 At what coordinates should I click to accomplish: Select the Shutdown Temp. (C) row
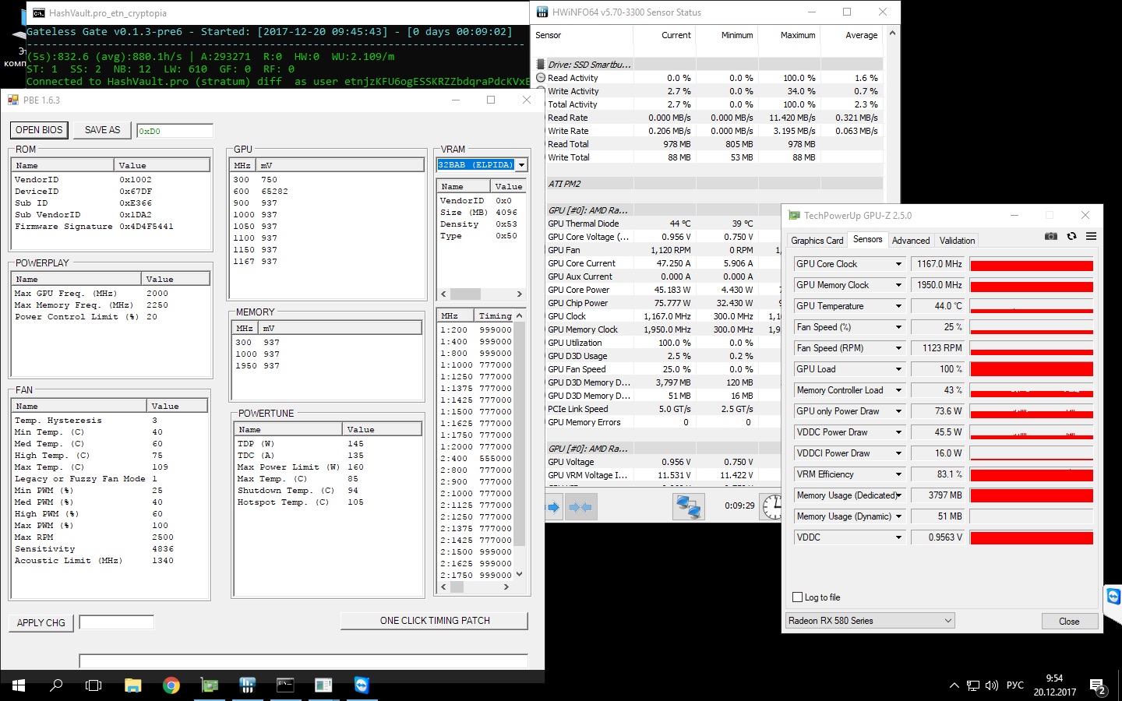(x=328, y=491)
